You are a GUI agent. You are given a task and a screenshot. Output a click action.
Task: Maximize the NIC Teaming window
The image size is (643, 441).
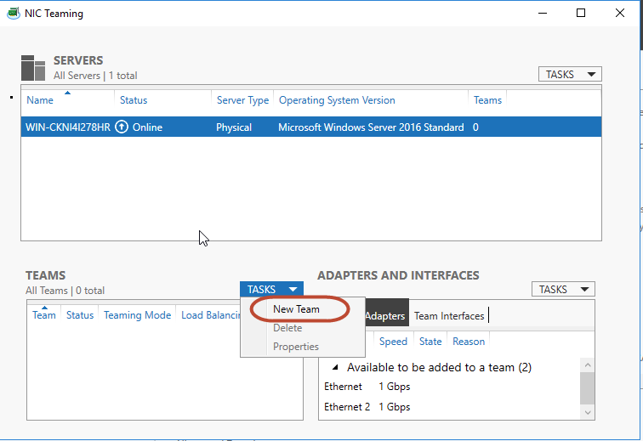coord(581,13)
